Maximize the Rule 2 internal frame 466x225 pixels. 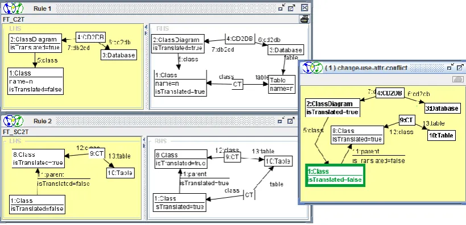(291, 121)
